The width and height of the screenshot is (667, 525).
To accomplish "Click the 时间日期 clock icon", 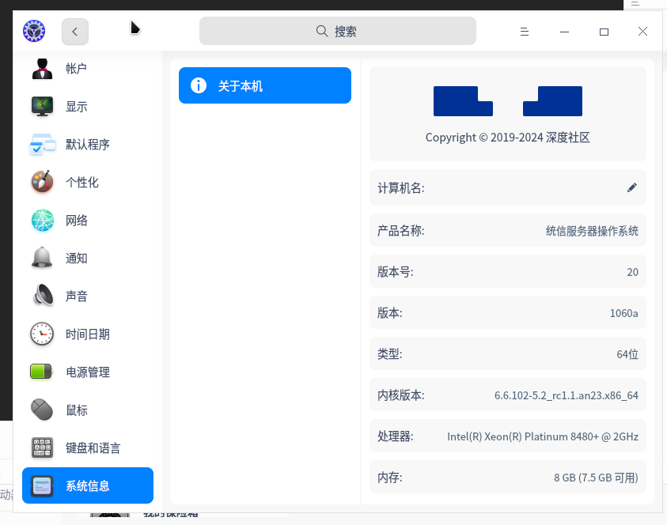I will [42, 334].
